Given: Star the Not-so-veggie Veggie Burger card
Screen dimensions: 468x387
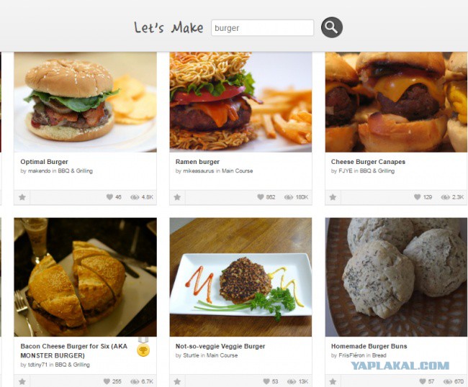Looking at the screenshot, I should coord(177,381).
